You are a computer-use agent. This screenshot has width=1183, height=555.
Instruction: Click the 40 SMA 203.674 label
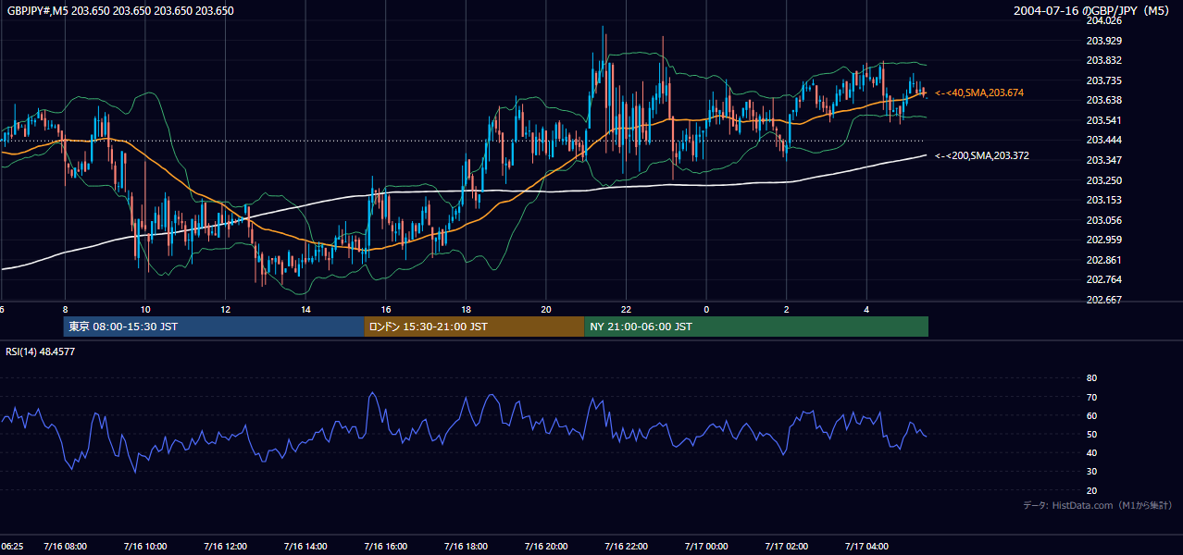point(979,92)
